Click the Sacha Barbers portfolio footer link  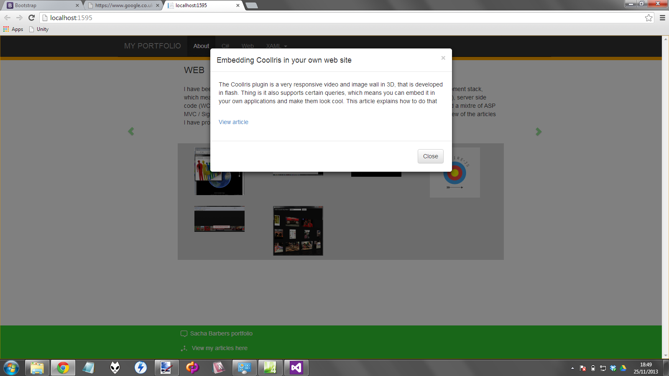tap(221, 333)
